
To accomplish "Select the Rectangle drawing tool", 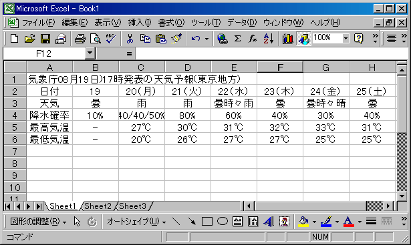I will pyautogui.click(x=207, y=222).
